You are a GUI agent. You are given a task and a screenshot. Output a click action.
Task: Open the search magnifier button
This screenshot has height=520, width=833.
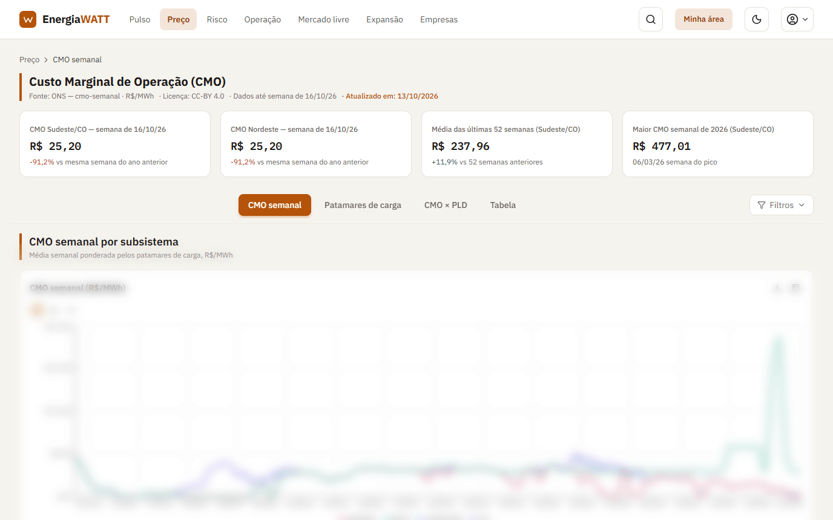click(x=651, y=19)
